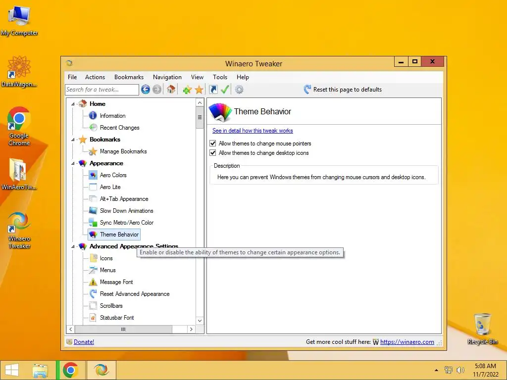Click the Windows Start button
The height and width of the screenshot is (380, 507).
[x=12, y=370]
